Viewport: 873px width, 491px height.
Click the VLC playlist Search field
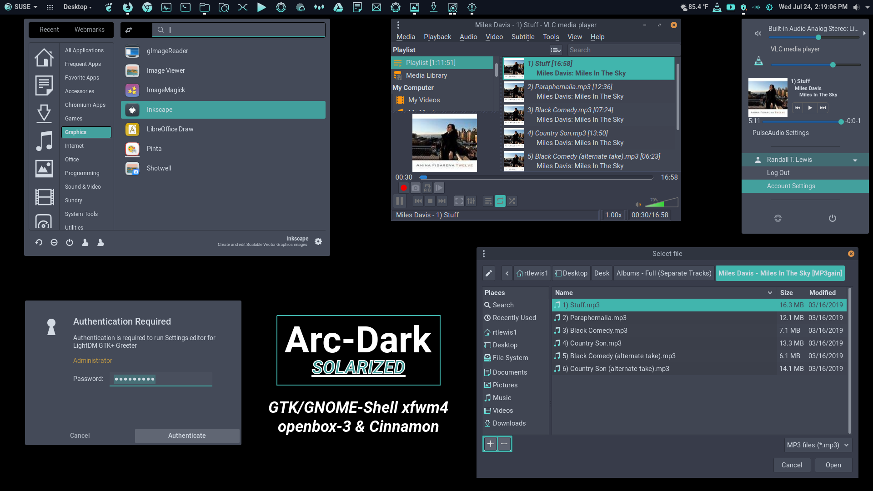tap(624, 50)
